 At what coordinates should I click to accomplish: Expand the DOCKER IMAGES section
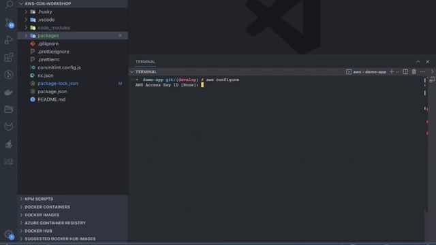point(73,215)
